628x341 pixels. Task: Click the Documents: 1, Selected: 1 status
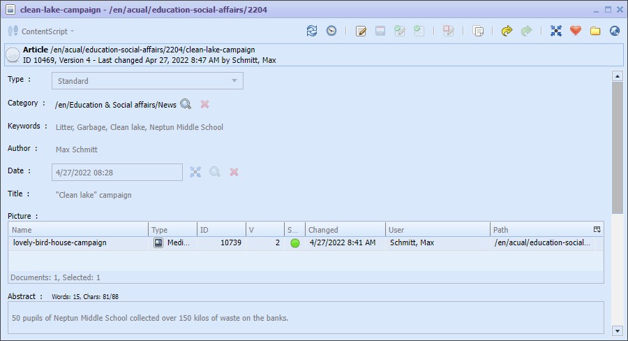(55, 277)
